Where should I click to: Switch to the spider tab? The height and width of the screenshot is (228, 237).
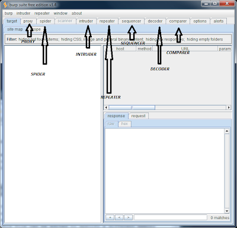45,21
